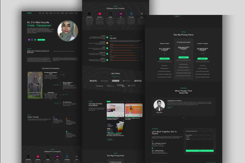This screenshot has height=163, width=245.
Task: Select the Photoshop software icon
Action: 131,14
